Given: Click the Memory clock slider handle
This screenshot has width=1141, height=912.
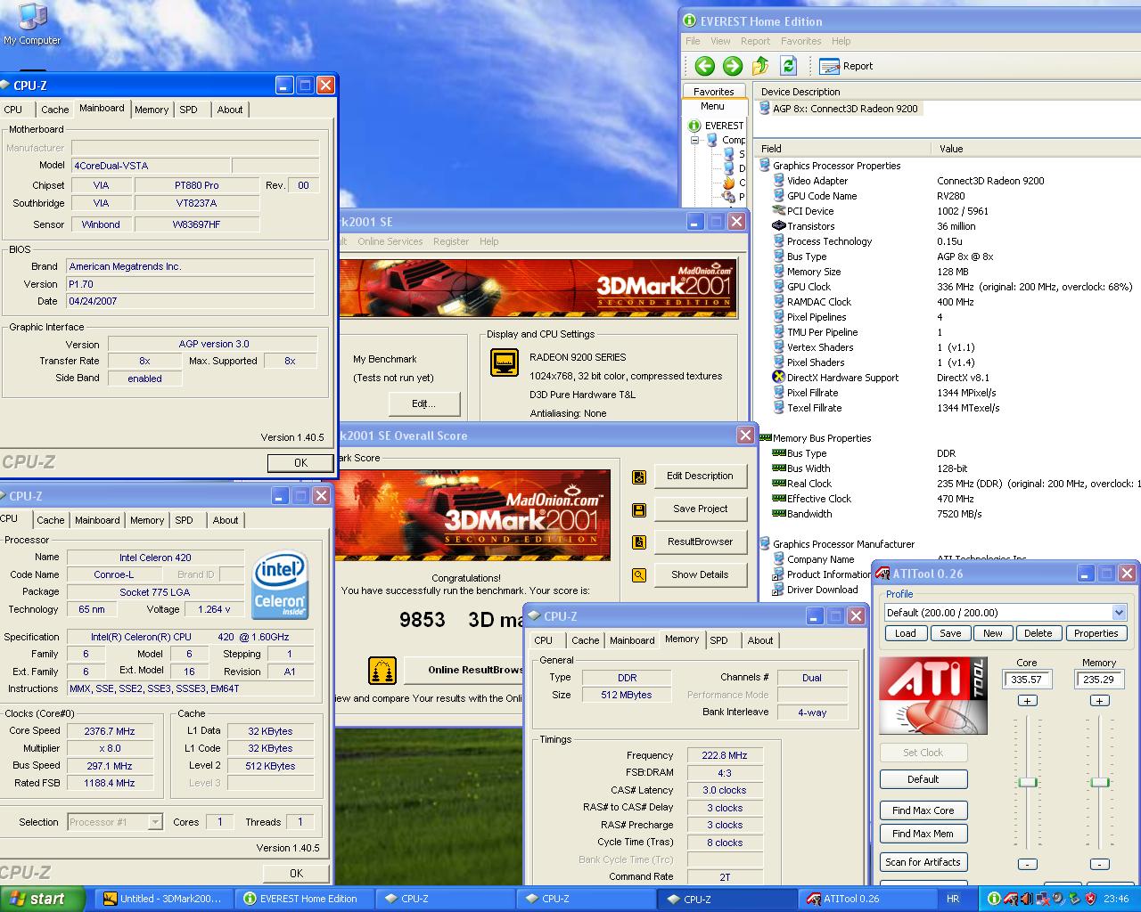Looking at the screenshot, I should (x=1100, y=782).
